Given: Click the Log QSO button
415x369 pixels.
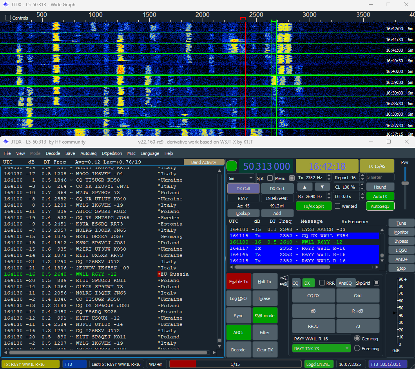Looking at the screenshot, I should tap(239, 298).
